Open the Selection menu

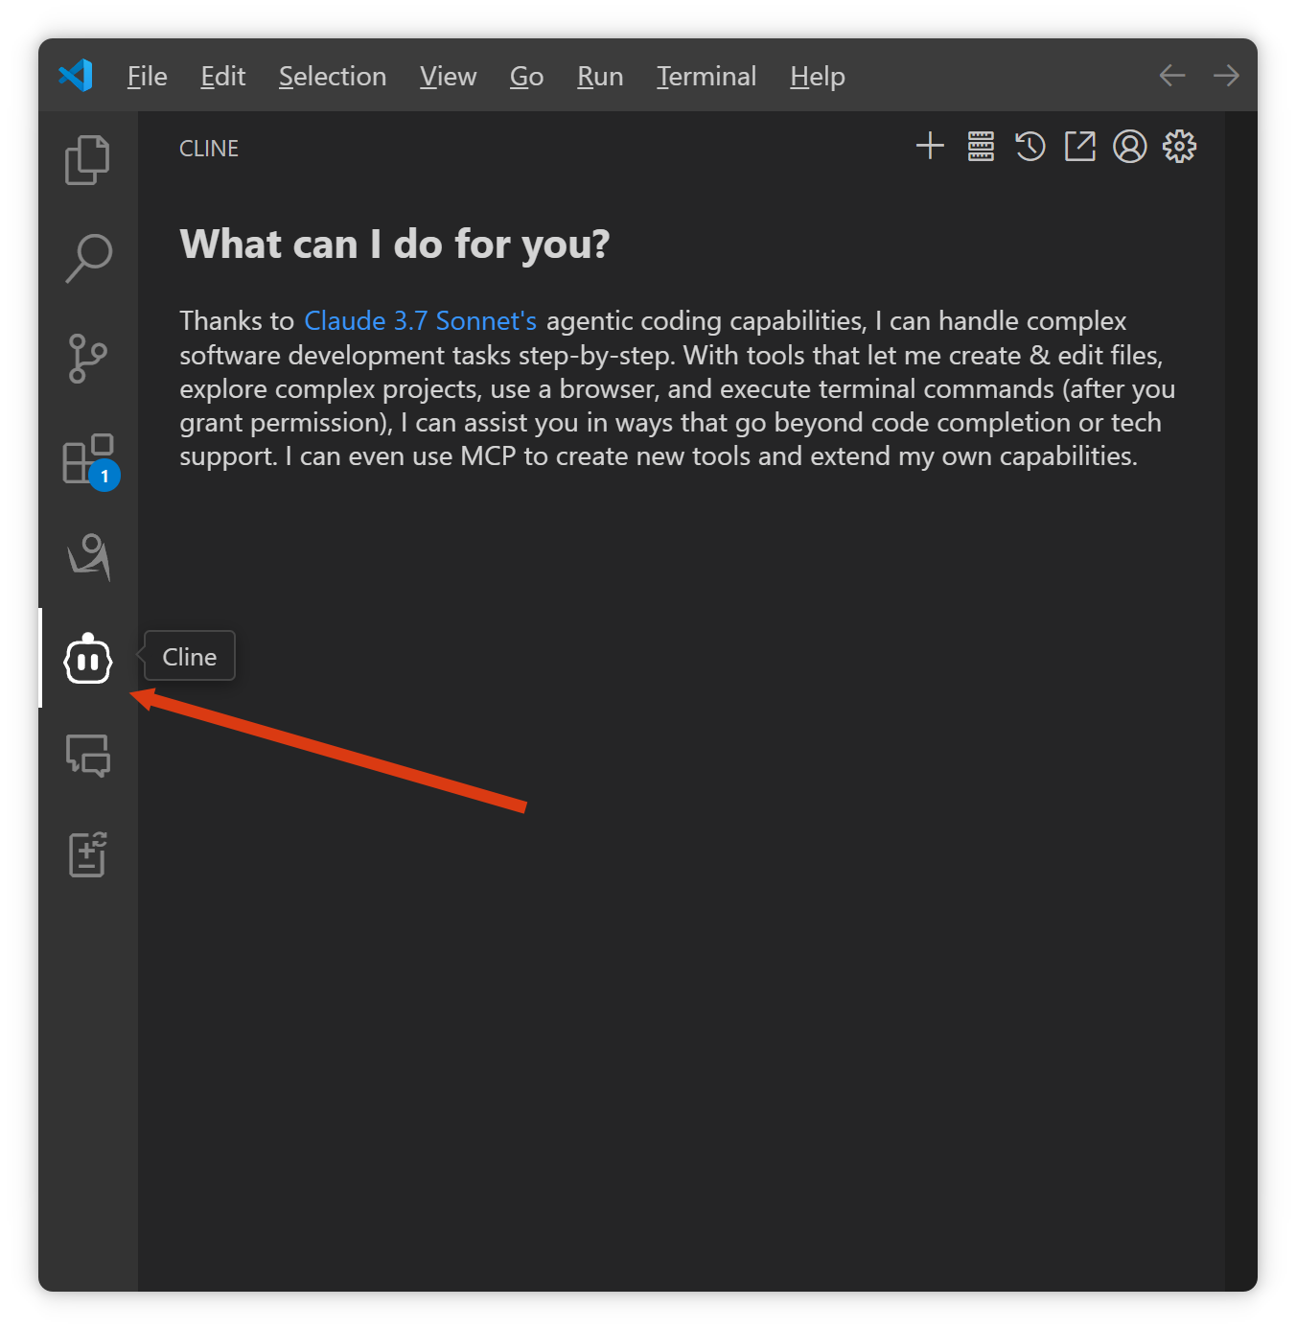pyautogui.click(x=333, y=77)
